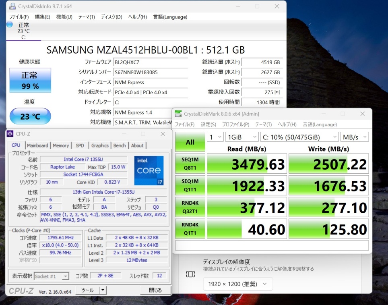This screenshot has height=305, width=388.
Task: Click the SEQ1M Q8T1 read result 3479.63
Action: tap(247, 164)
